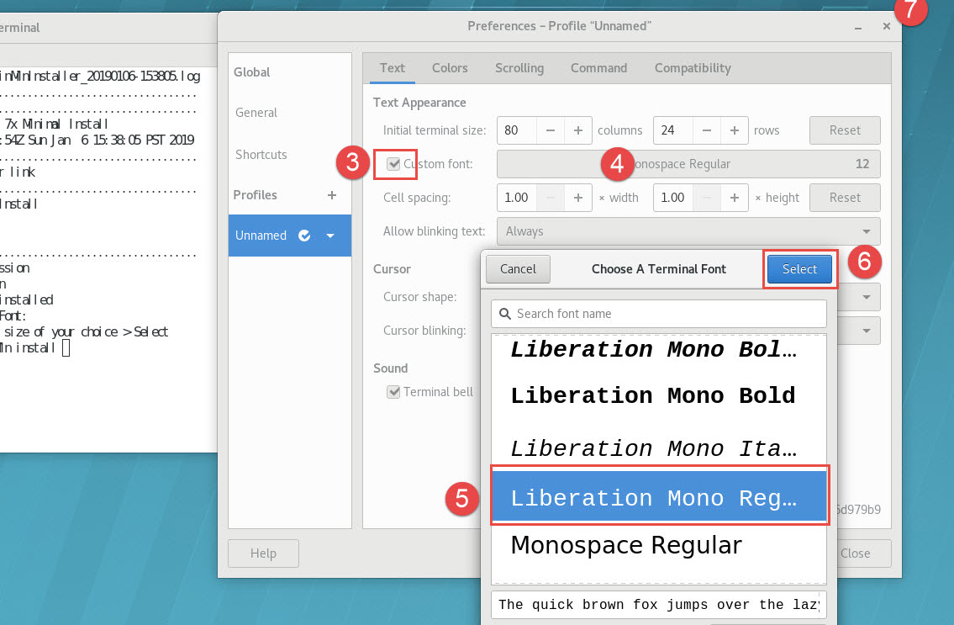Choose Monospace Regular from font list
The image size is (954, 625).
(x=626, y=545)
